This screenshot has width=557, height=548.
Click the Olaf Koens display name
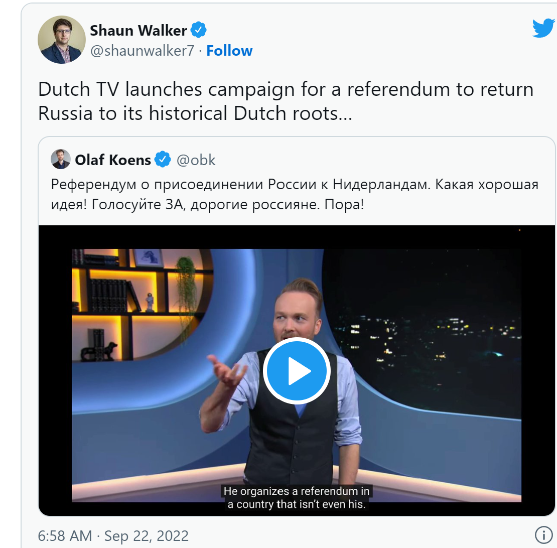[113, 160]
